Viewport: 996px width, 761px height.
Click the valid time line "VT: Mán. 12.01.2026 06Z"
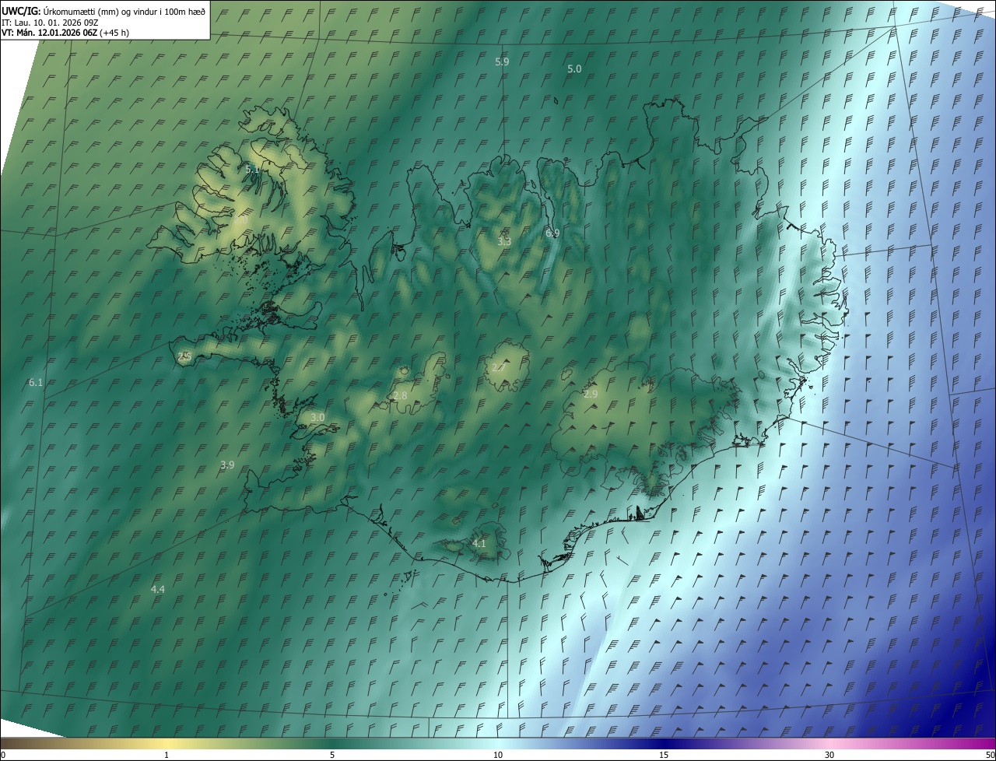(49, 33)
